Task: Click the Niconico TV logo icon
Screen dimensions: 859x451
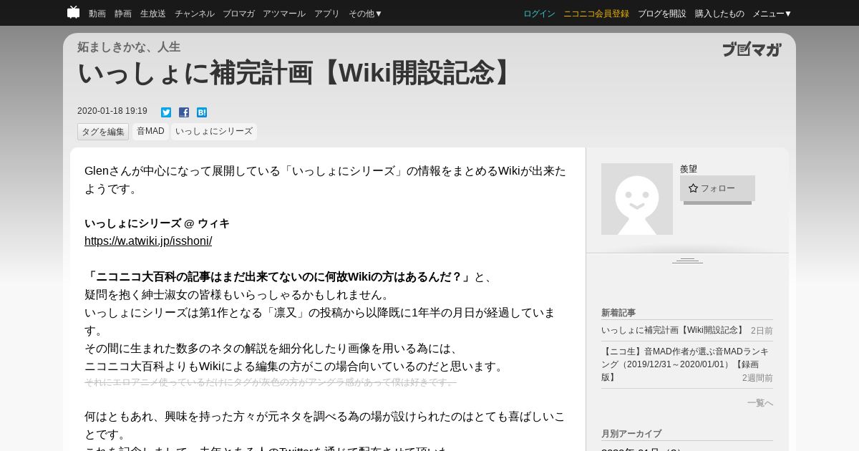Action: pos(73,12)
